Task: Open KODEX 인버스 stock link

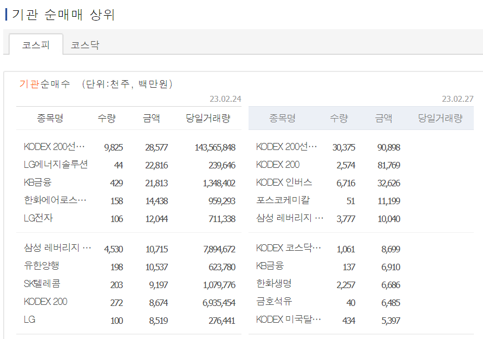Action: click(284, 182)
